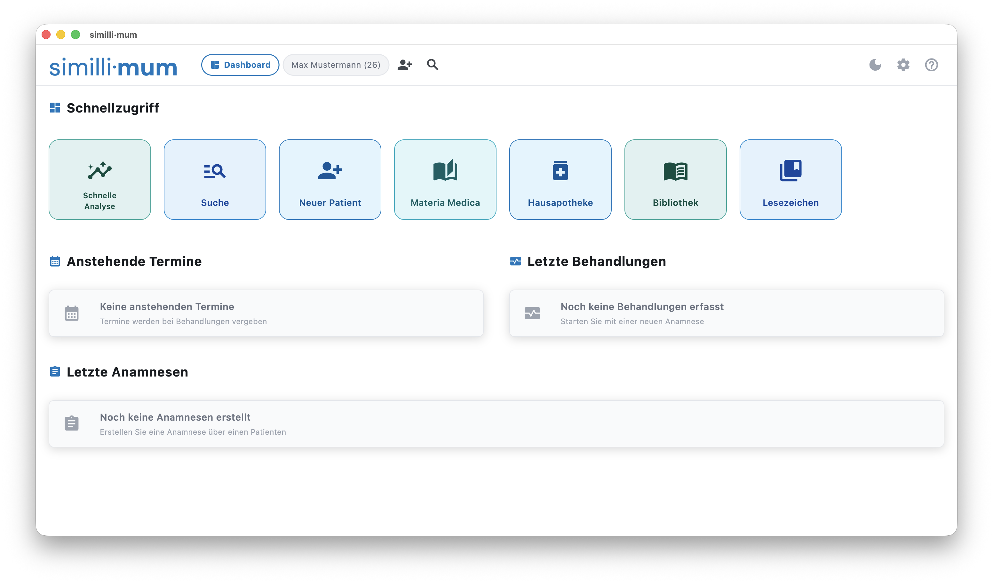993x583 pixels.
Task: Open the Materia Medica book icon
Action: pyautogui.click(x=445, y=171)
